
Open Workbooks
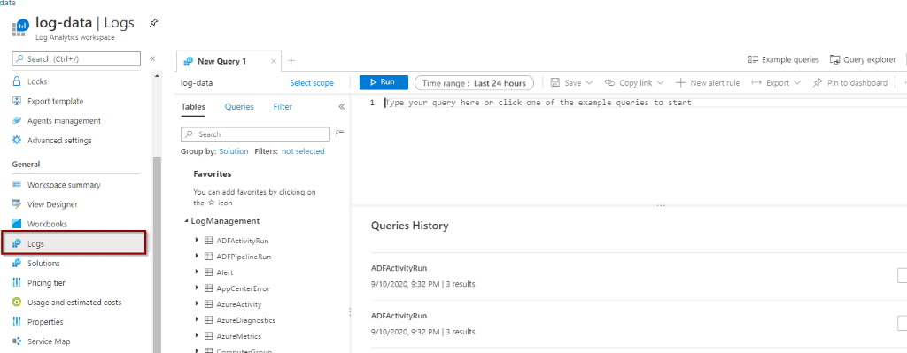[x=47, y=224]
